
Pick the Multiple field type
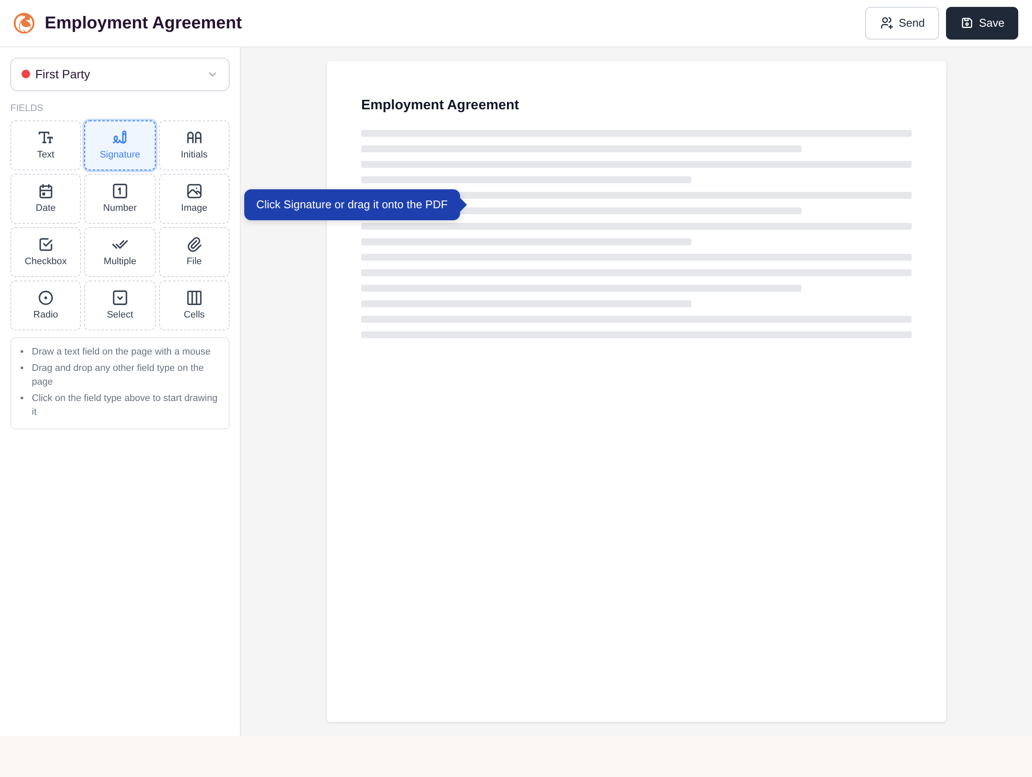point(120,252)
